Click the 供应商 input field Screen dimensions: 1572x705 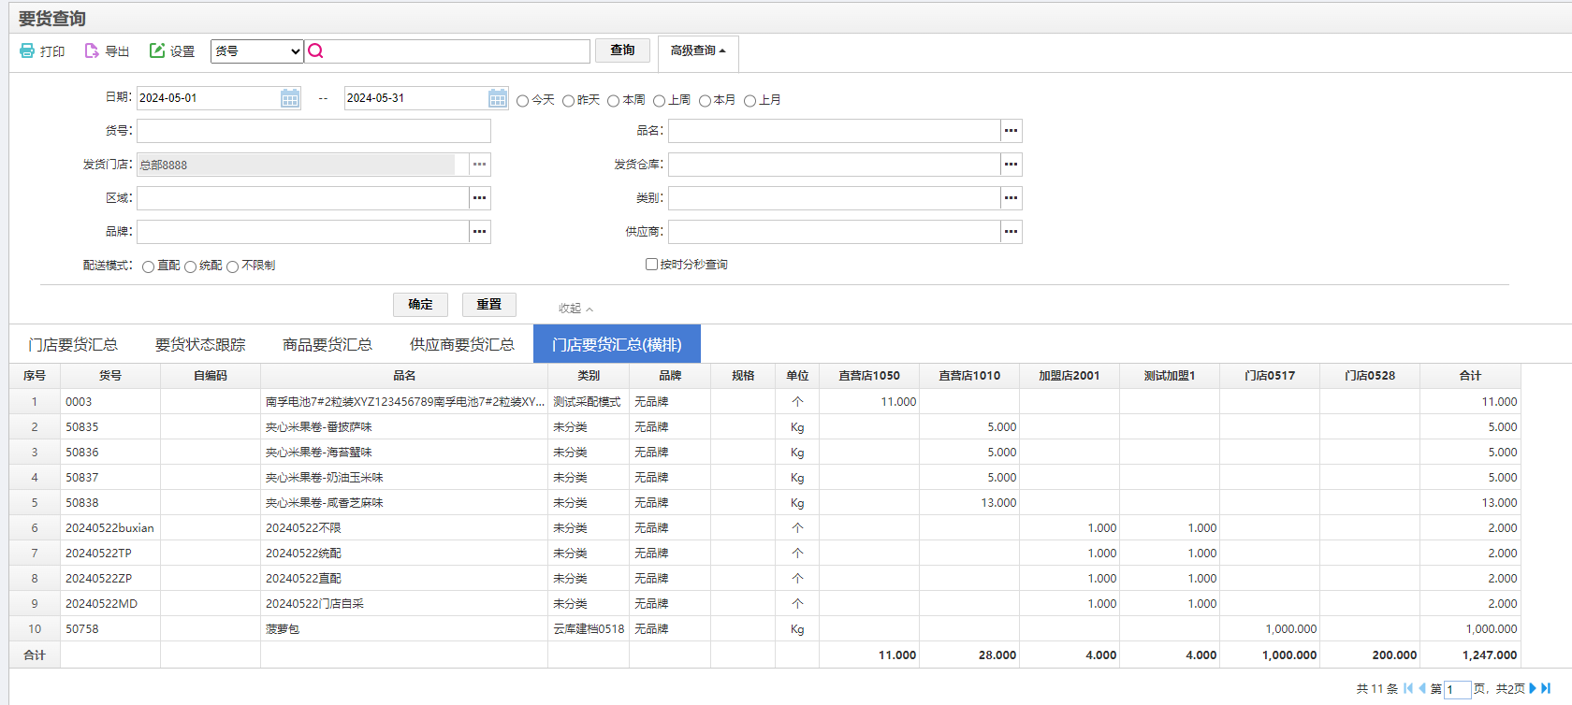(x=834, y=232)
